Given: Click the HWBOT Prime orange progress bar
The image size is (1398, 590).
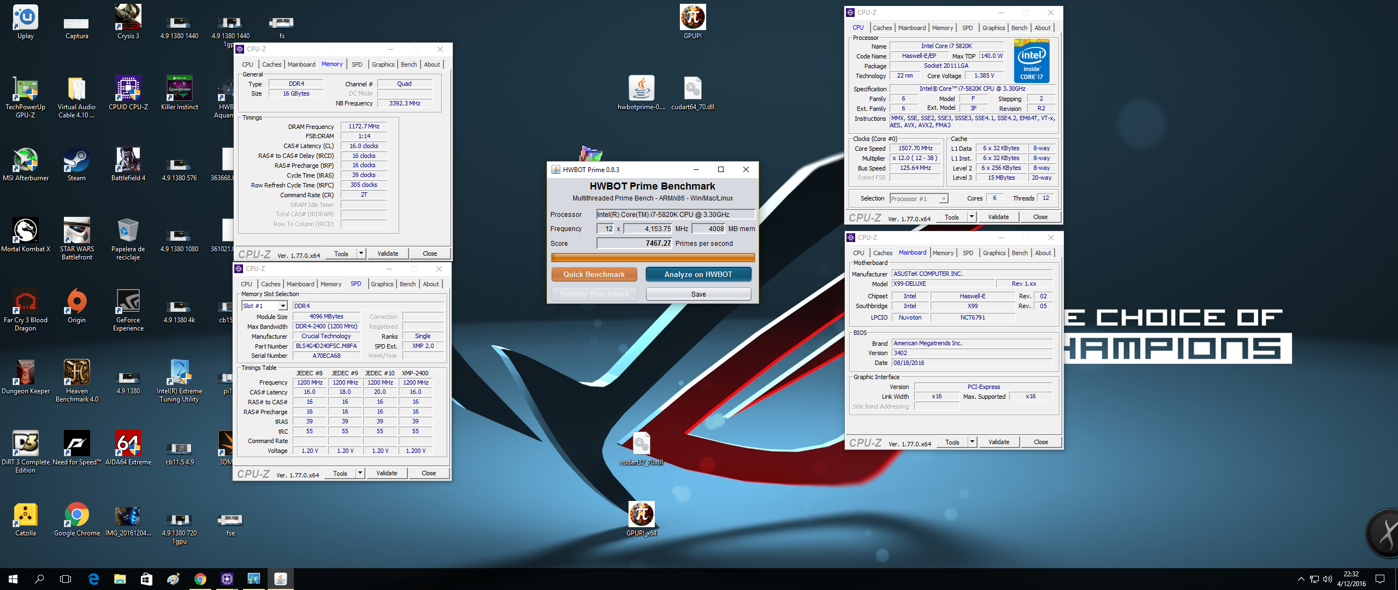Looking at the screenshot, I should 653,257.
